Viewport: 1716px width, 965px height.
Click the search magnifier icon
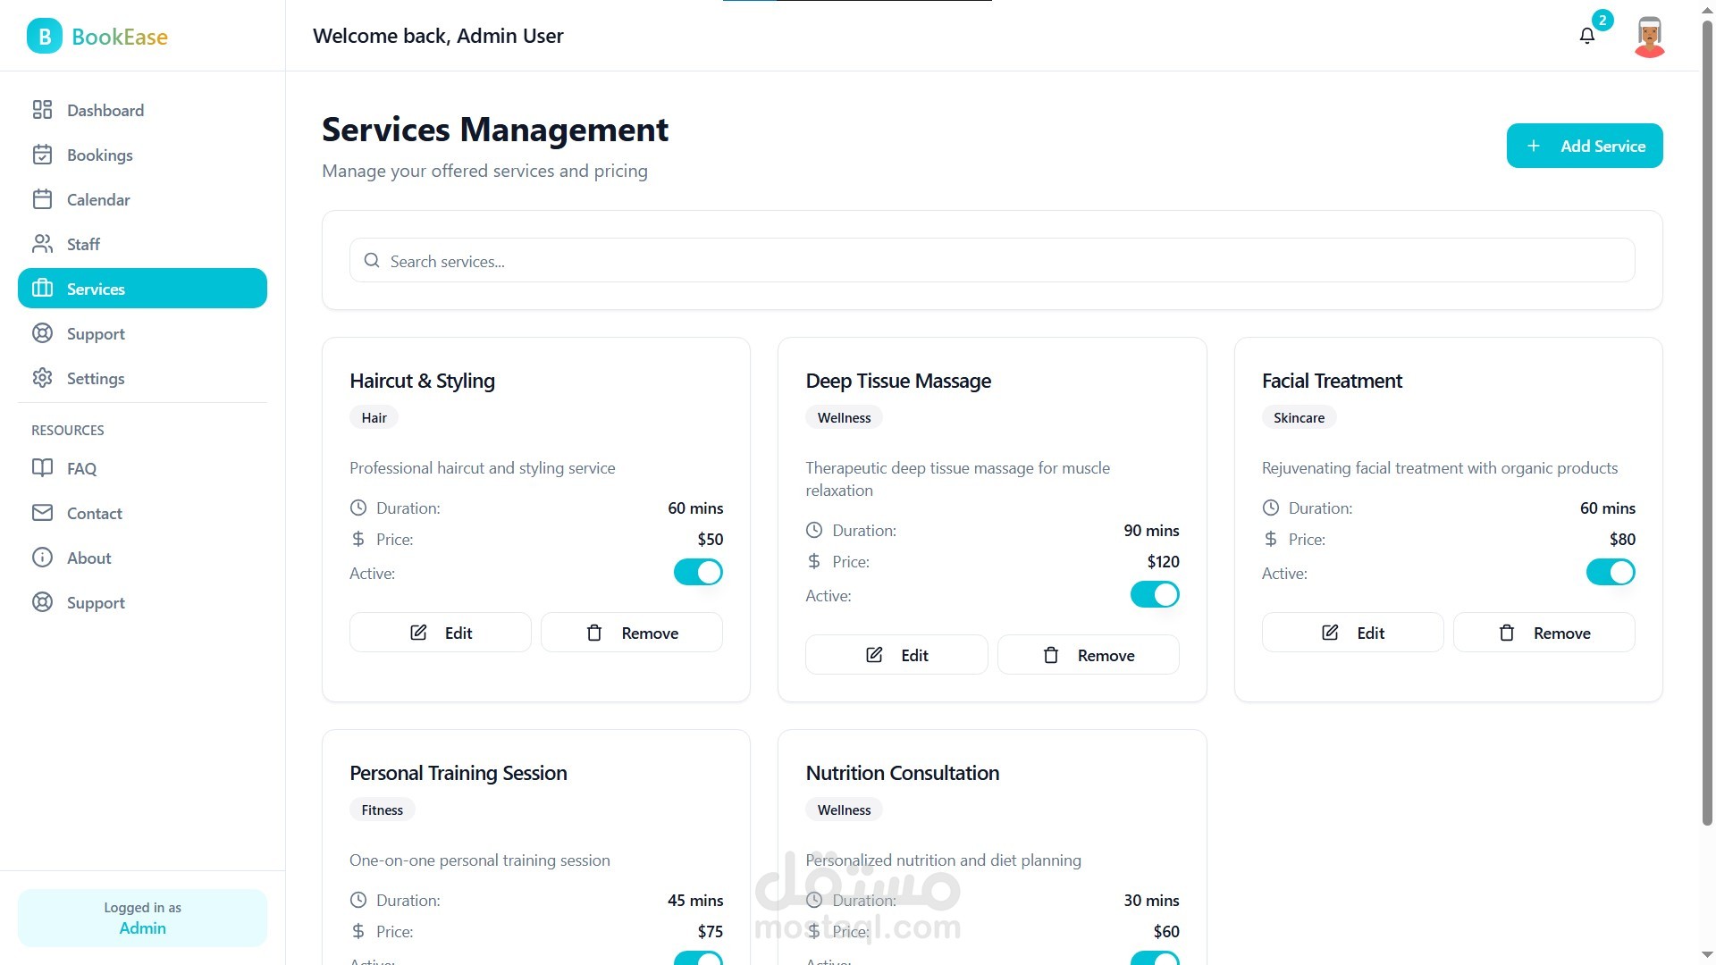[x=372, y=261]
